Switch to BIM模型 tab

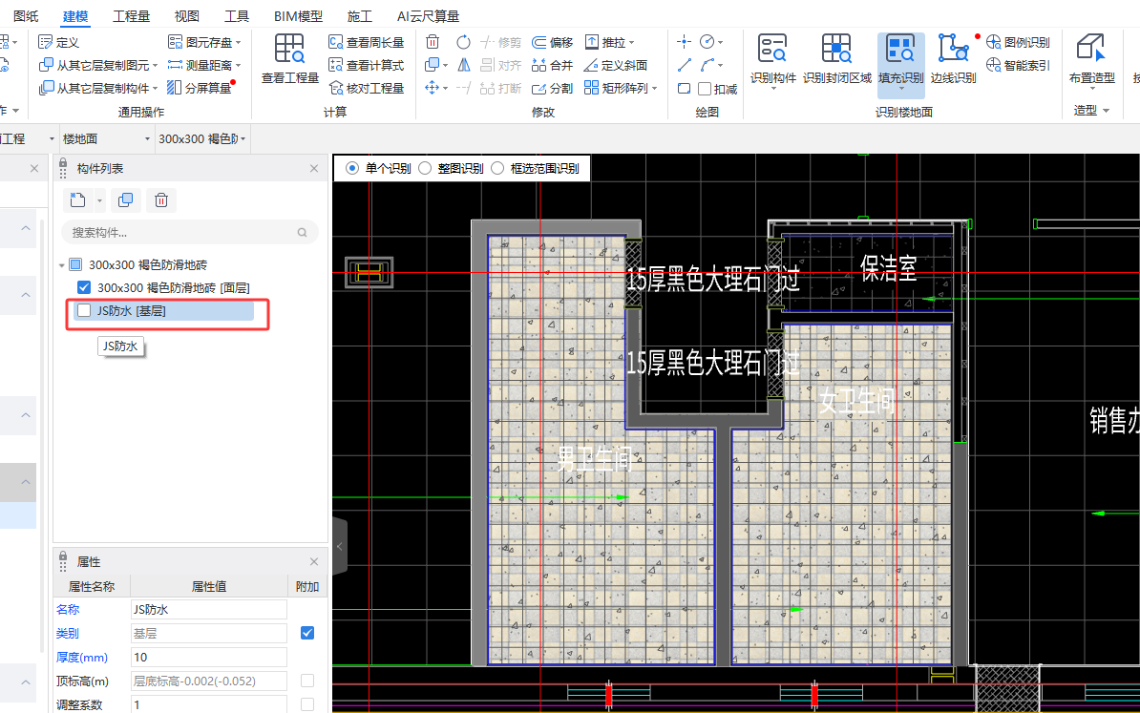[298, 16]
